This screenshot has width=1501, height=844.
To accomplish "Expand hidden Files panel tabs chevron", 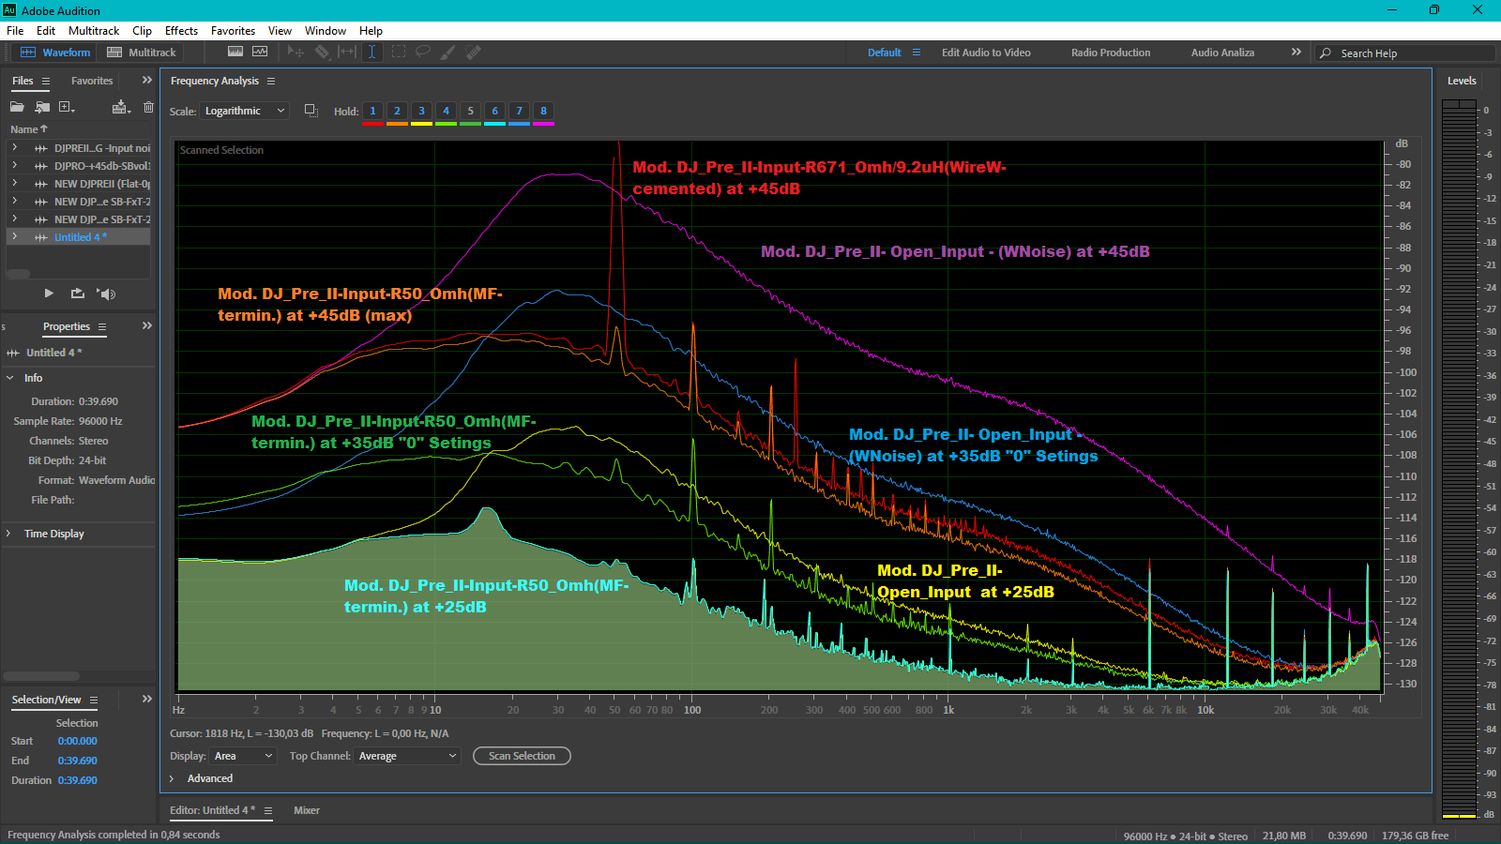I will 147,81.
